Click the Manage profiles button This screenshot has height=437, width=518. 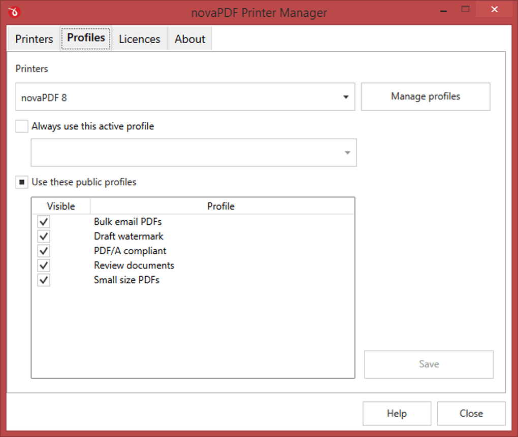426,96
